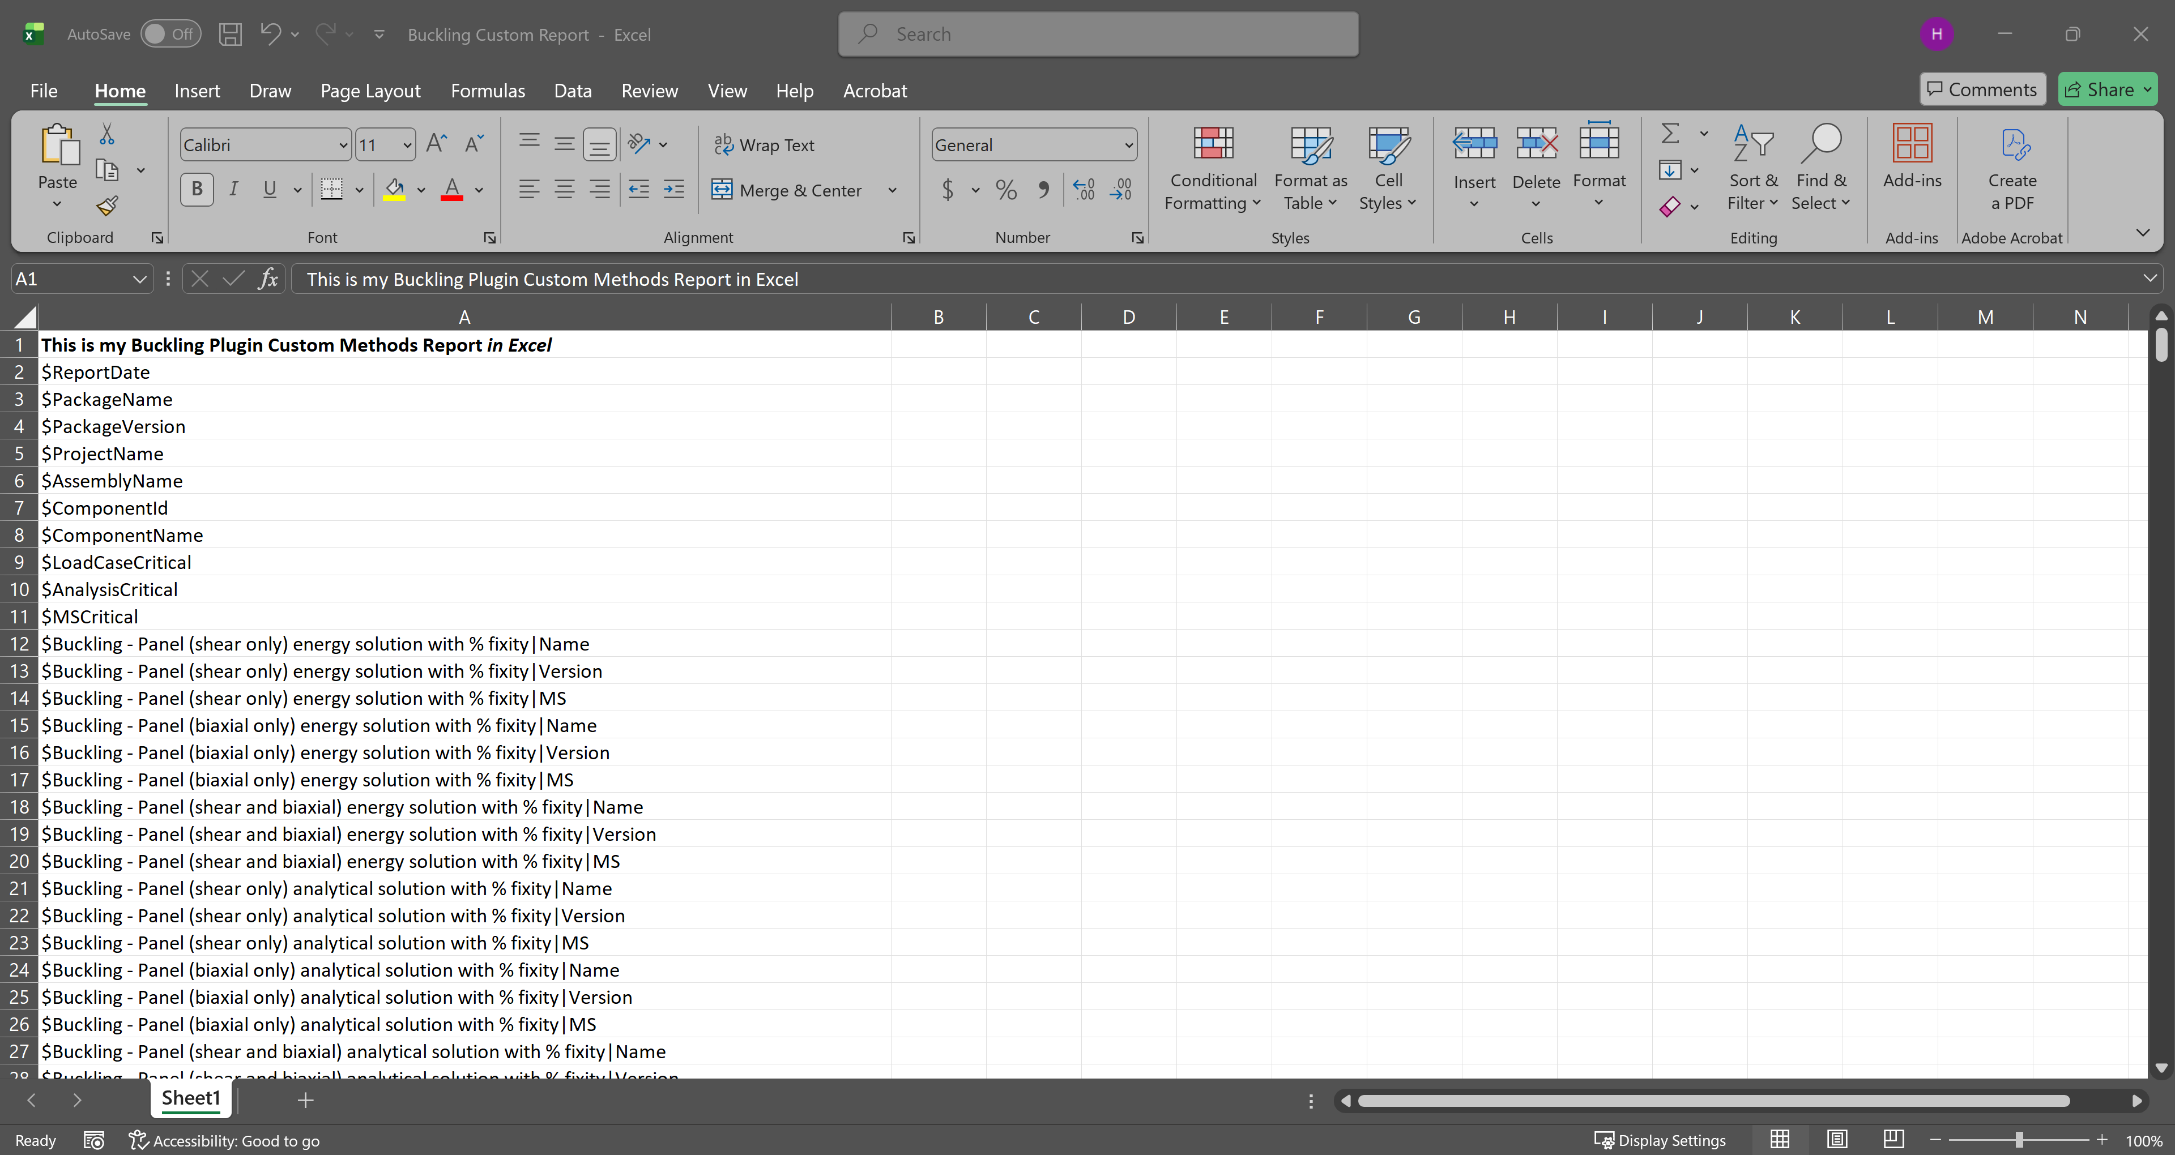
Task: Open Sort & Filter menu
Action: click(x=1753, y=168)
